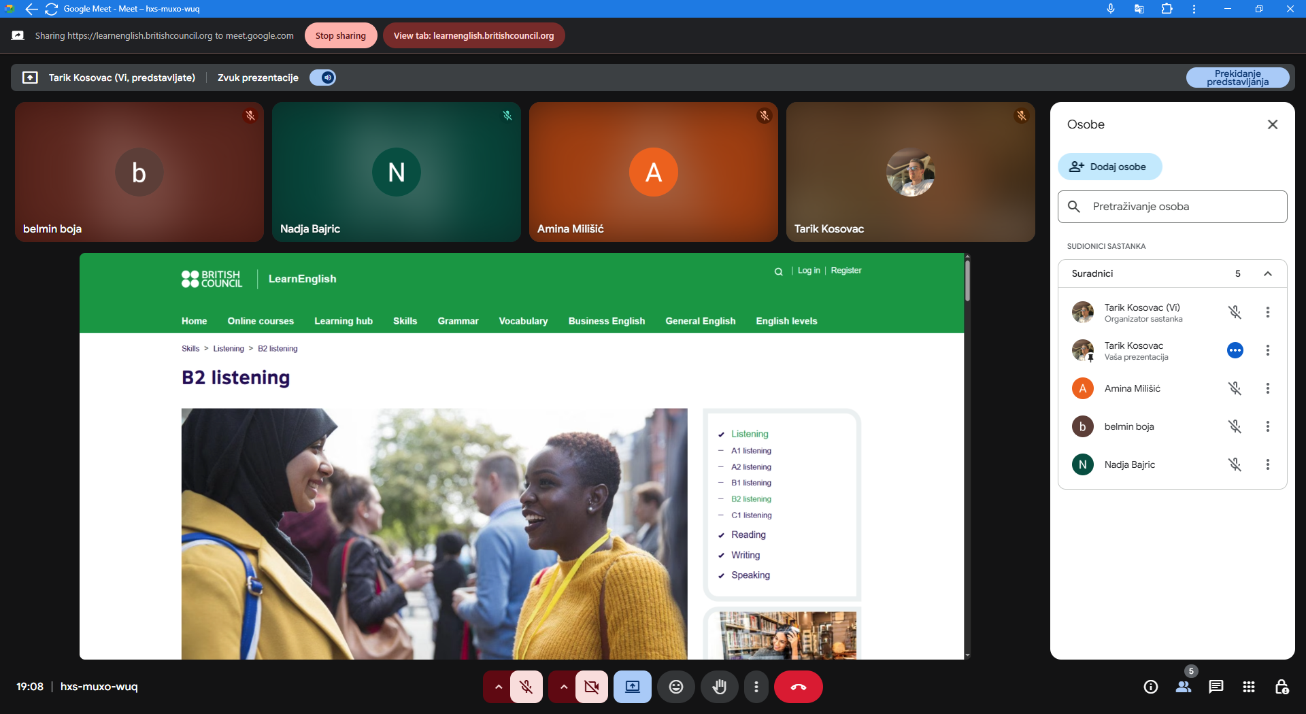This screenshot has height=714, width=1306.
Task: Open the activities grid icon
Action: [x=1248, y=687]
